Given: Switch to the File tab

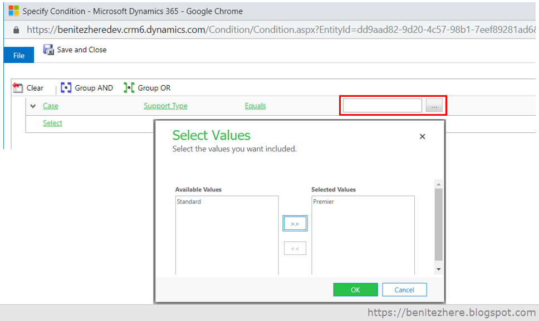Looking at the screenshot, I should (18, 55).
